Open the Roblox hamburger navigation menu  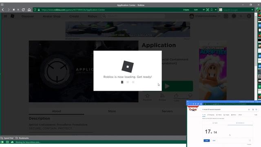pos(5,16)
